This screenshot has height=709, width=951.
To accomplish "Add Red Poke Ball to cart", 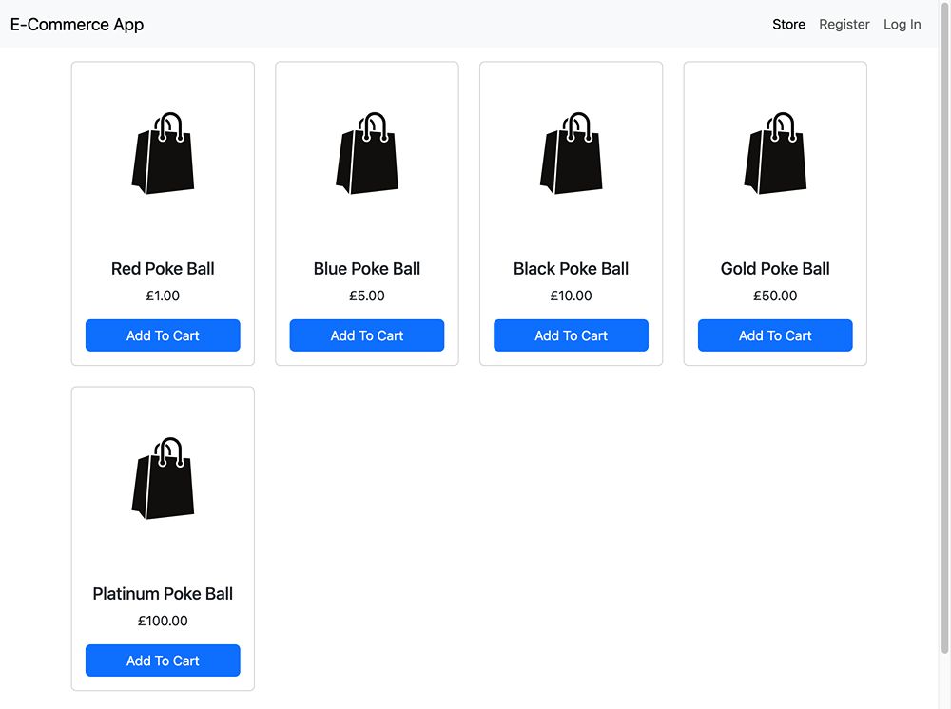I will pos(163,335).
